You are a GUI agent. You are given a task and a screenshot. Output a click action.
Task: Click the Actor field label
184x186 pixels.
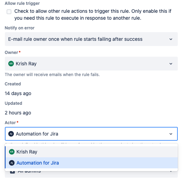click(x=10, y=122)
